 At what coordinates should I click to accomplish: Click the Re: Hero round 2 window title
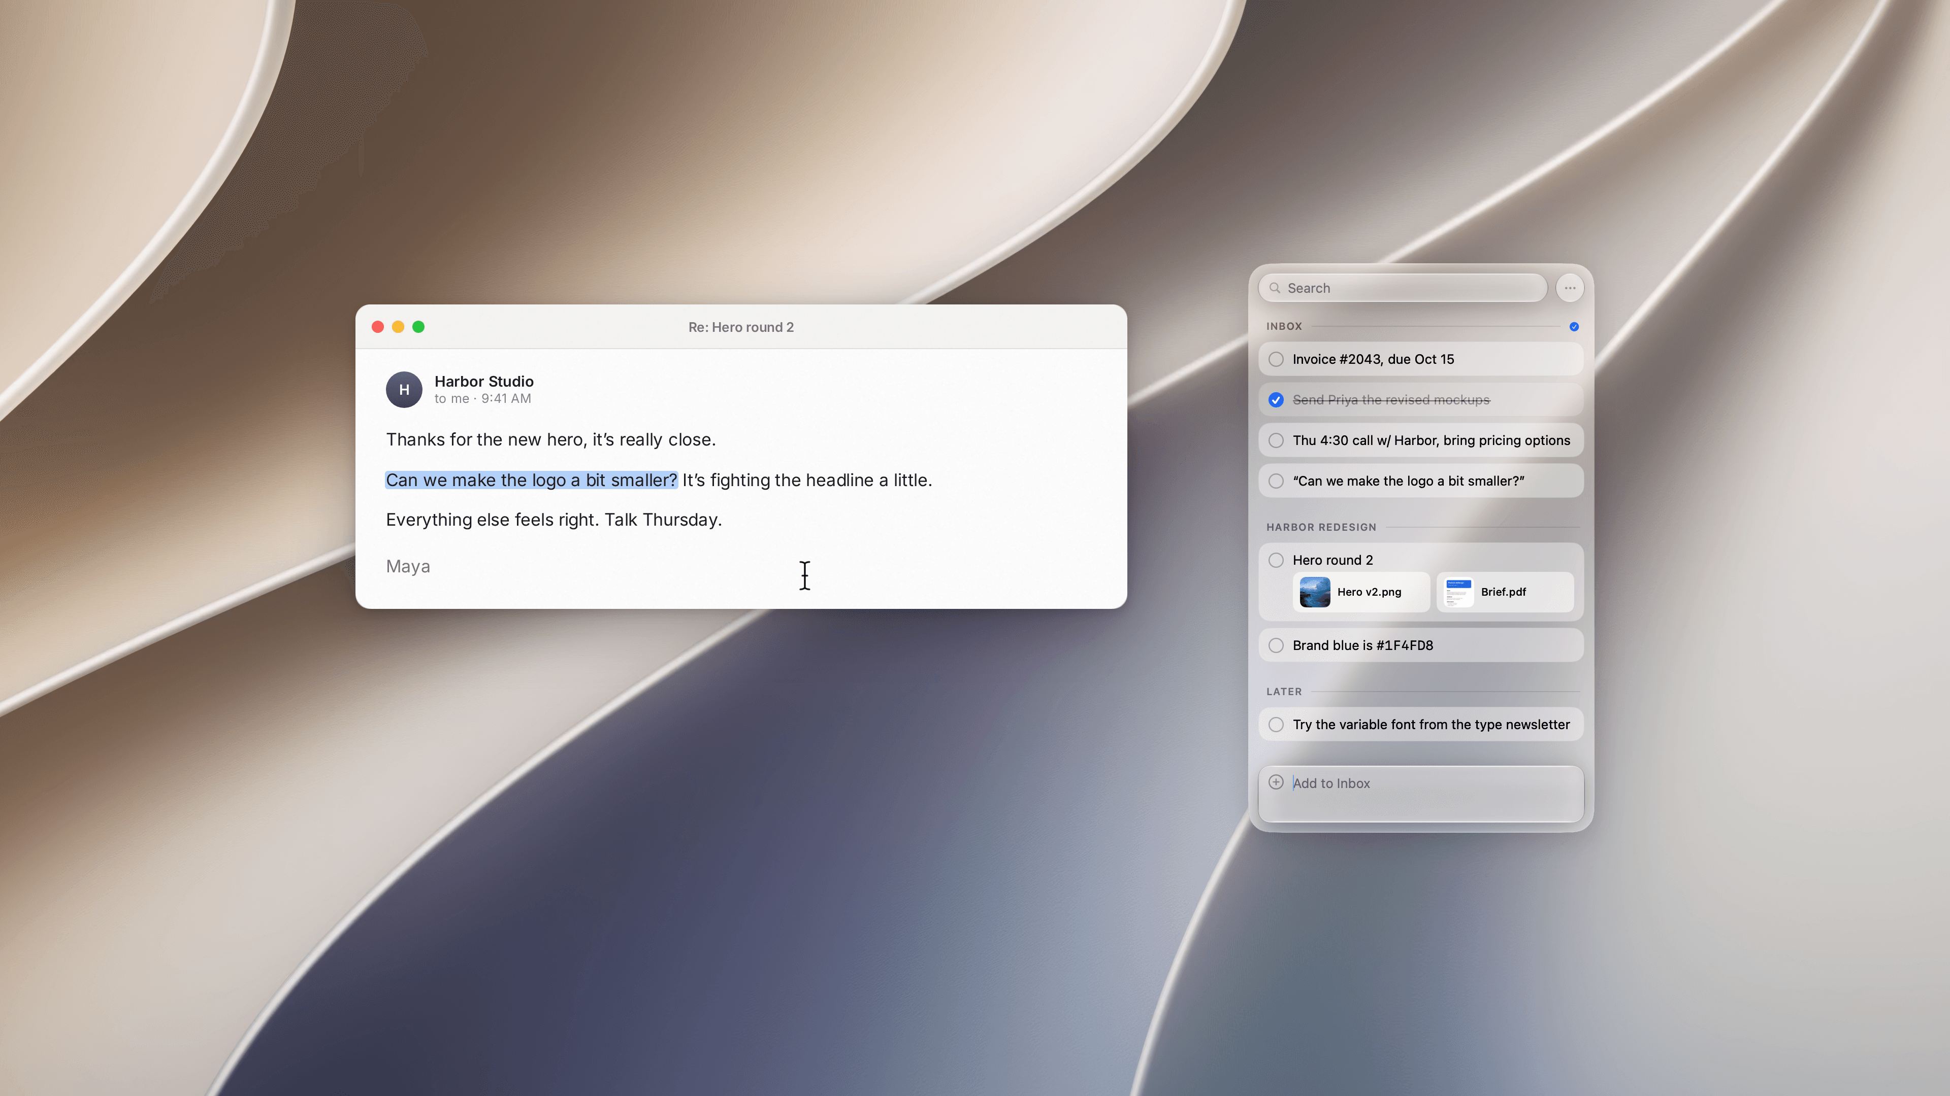click(740, 327)
